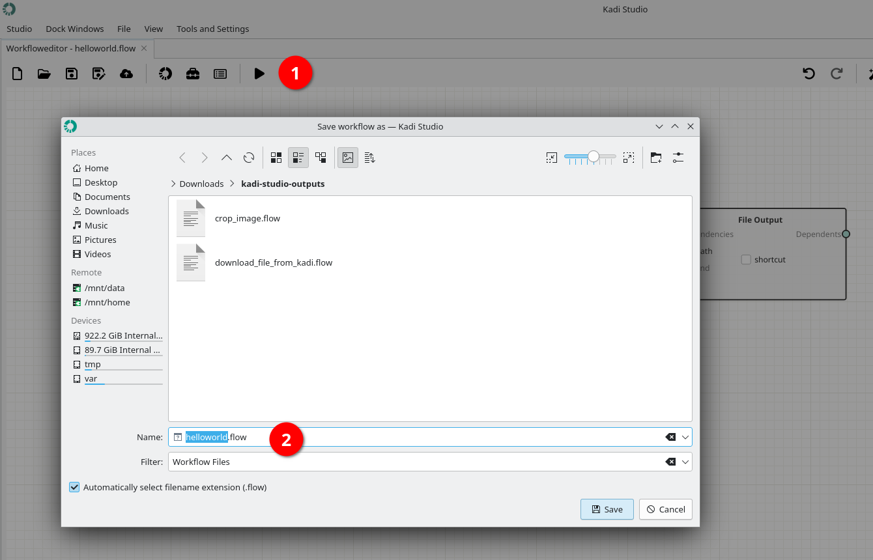Image resolution: width=873 pixels, height=560 pixels.
Task: Create a new folder icon
Action: point(656,158)
